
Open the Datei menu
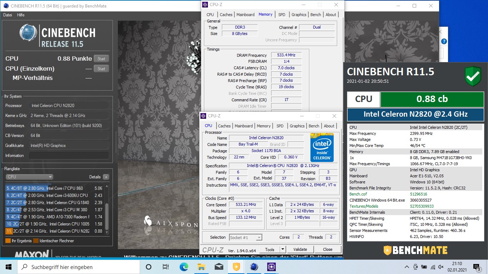tap(8, 15)
